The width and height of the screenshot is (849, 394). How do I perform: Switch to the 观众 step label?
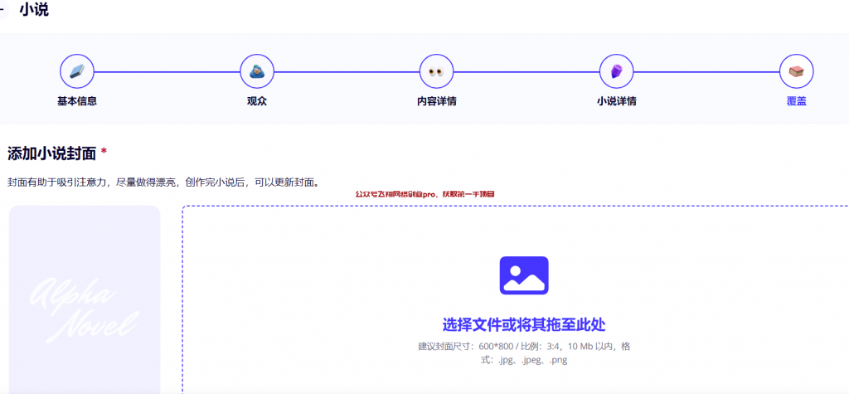coord(257,101)
